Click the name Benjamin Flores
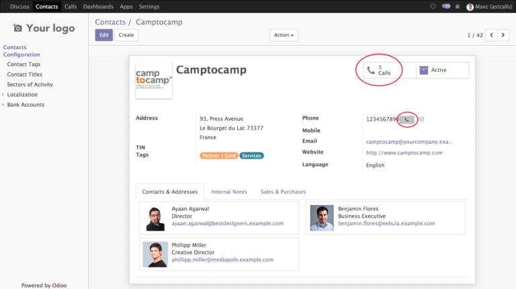The height and width of the screenshot is (289, 516). pos(358,209)
